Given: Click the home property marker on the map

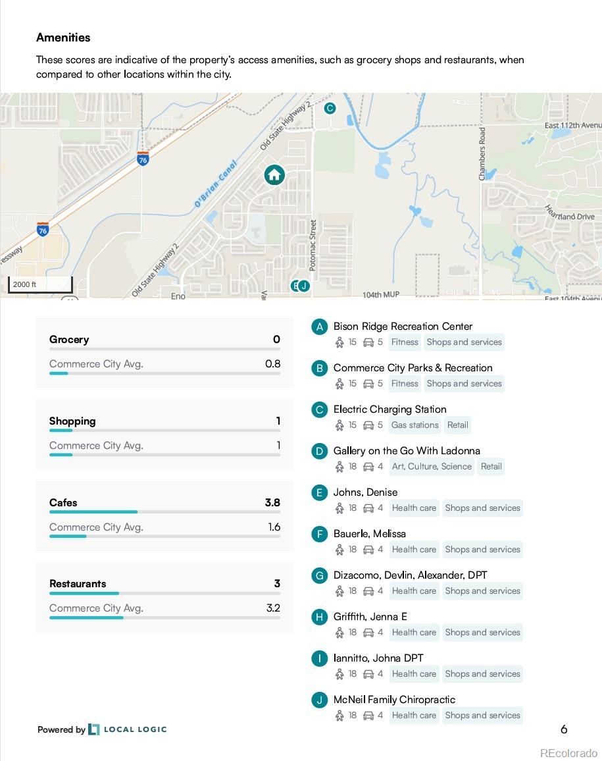Looking at the screenshot, I should (x=274, y=174).
